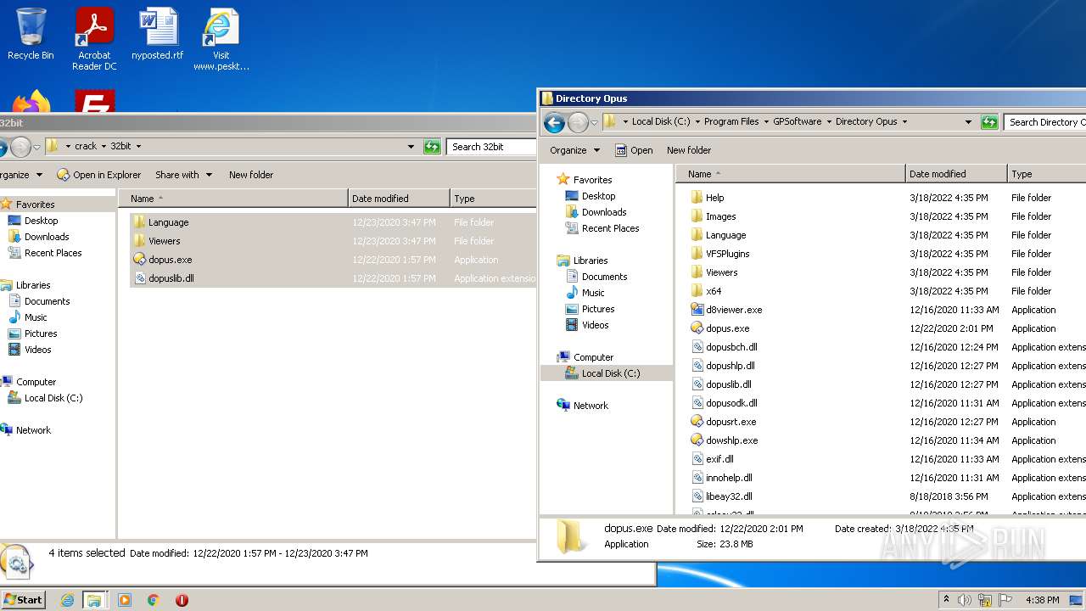
Task: Open volume control in system tray
Action: pos(965,600)
